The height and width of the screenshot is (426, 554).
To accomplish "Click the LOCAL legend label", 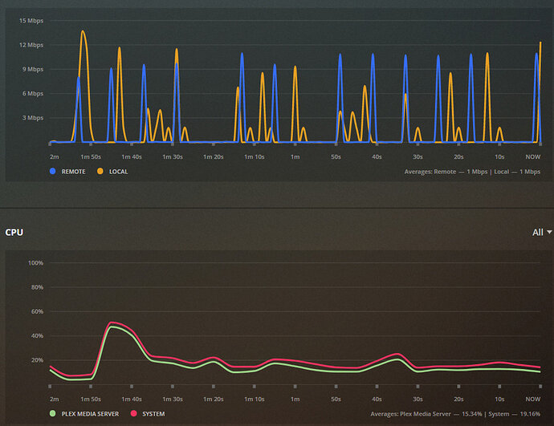I will tap(118, 172).
